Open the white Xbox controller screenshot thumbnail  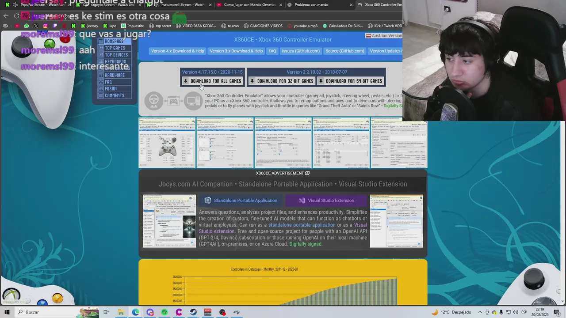coord(167,143)
